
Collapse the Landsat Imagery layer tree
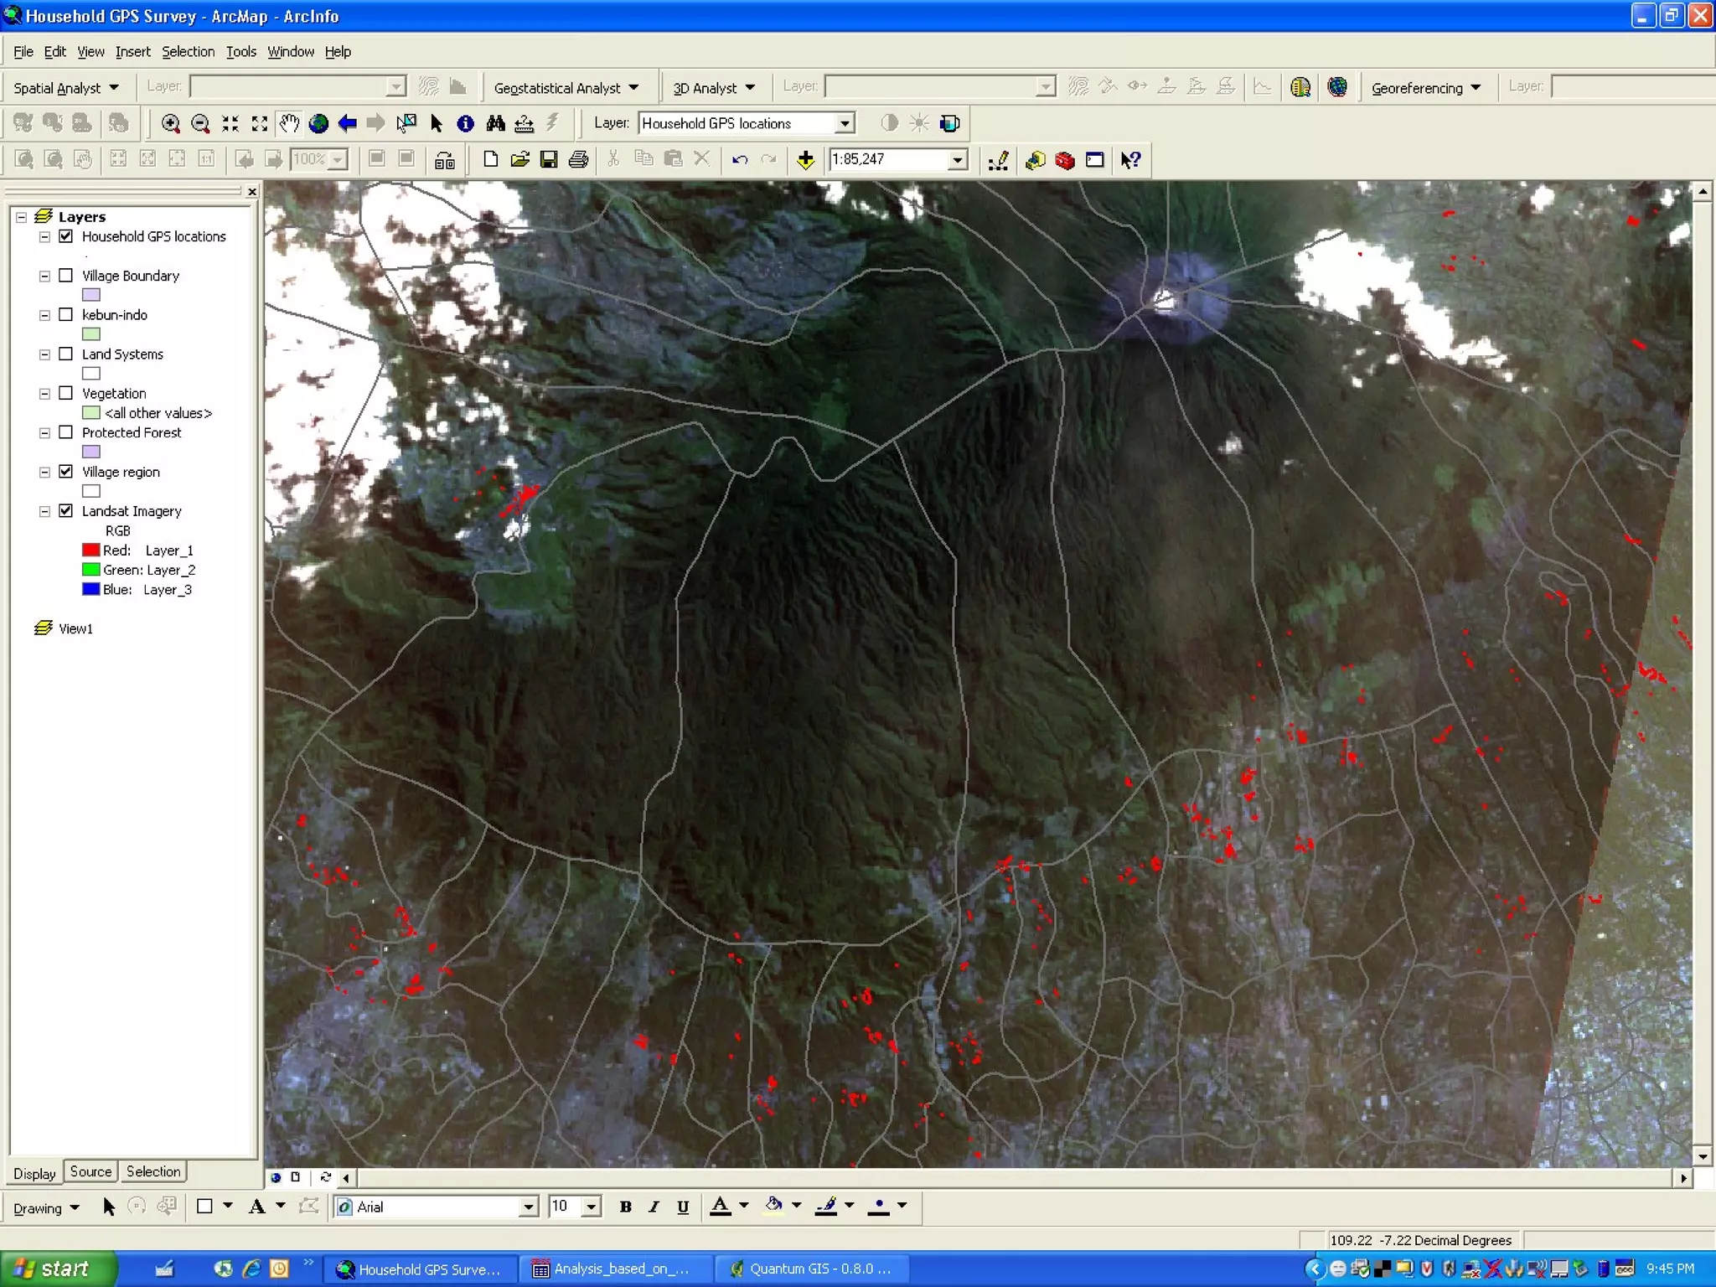pyautogui.click(x=44, y=511)
